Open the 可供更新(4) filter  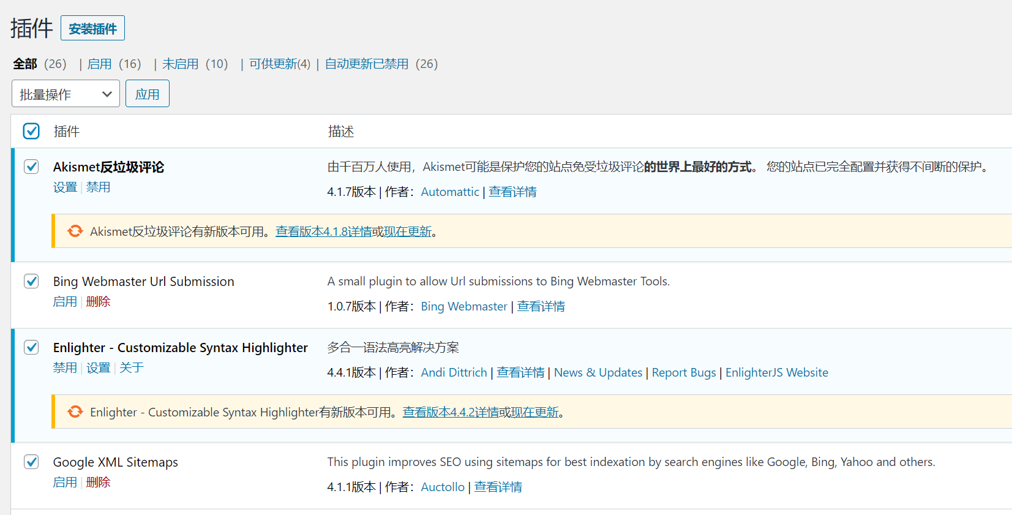(279, 64)
